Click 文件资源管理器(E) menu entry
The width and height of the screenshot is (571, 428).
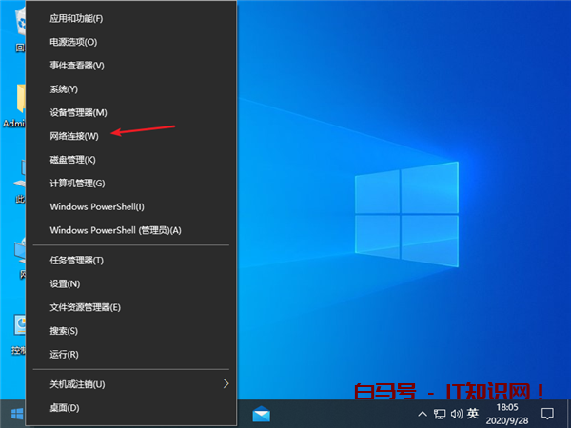tap(85, 307)
